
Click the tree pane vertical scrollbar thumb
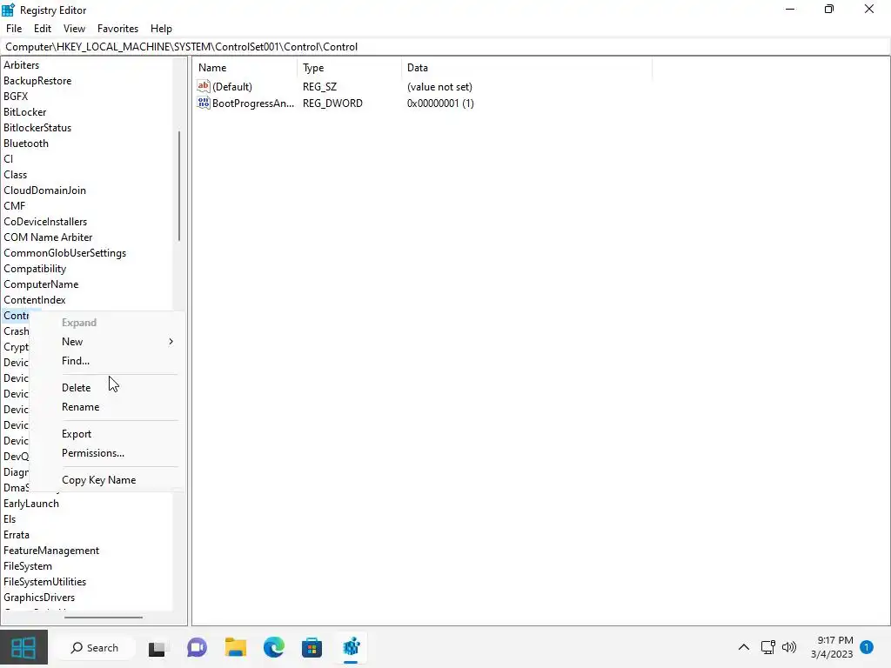[x=179, y=186]
